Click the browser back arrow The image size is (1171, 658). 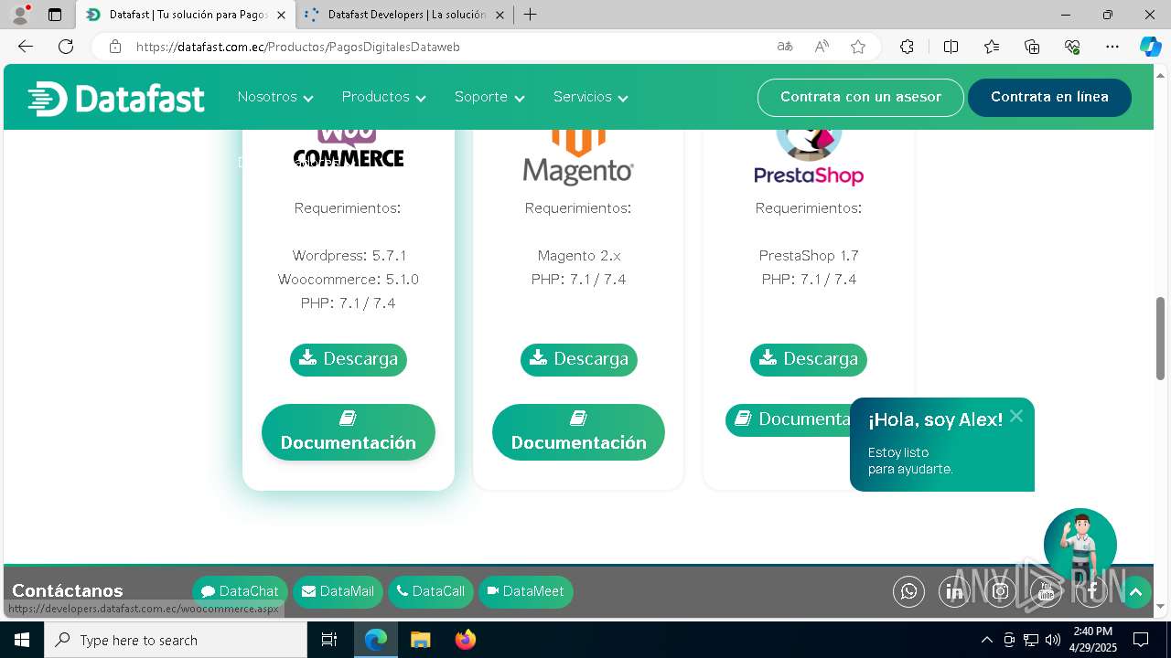pos(26,47)
